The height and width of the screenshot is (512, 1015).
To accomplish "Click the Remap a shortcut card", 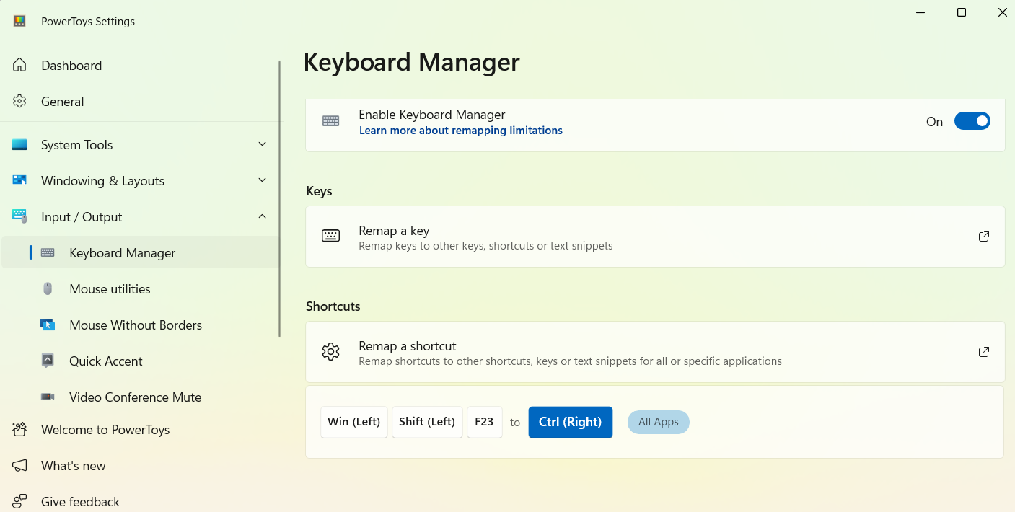I will [x=655, y=352].
